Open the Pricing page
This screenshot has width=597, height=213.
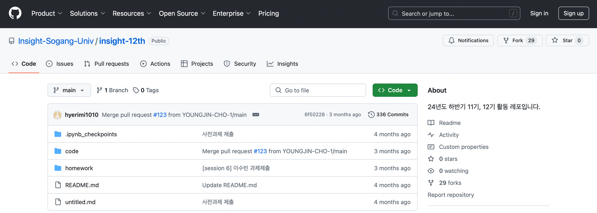tap(268, 13)
